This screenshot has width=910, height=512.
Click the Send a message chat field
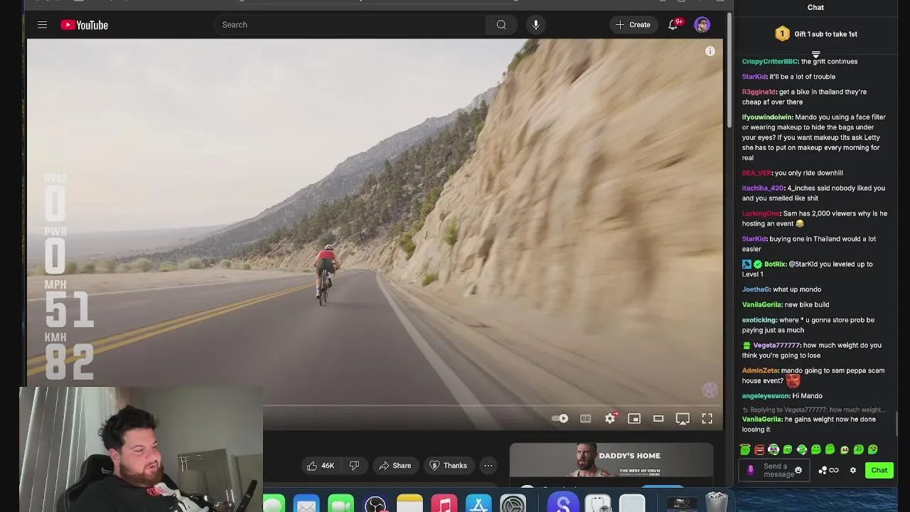point(775,470)
